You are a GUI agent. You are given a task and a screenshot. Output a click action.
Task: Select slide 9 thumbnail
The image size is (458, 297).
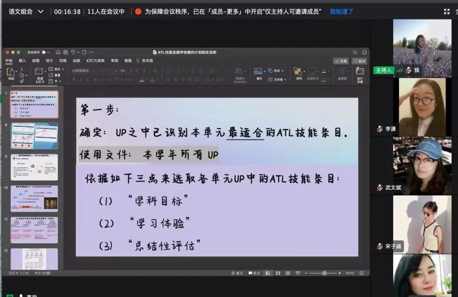34,167
